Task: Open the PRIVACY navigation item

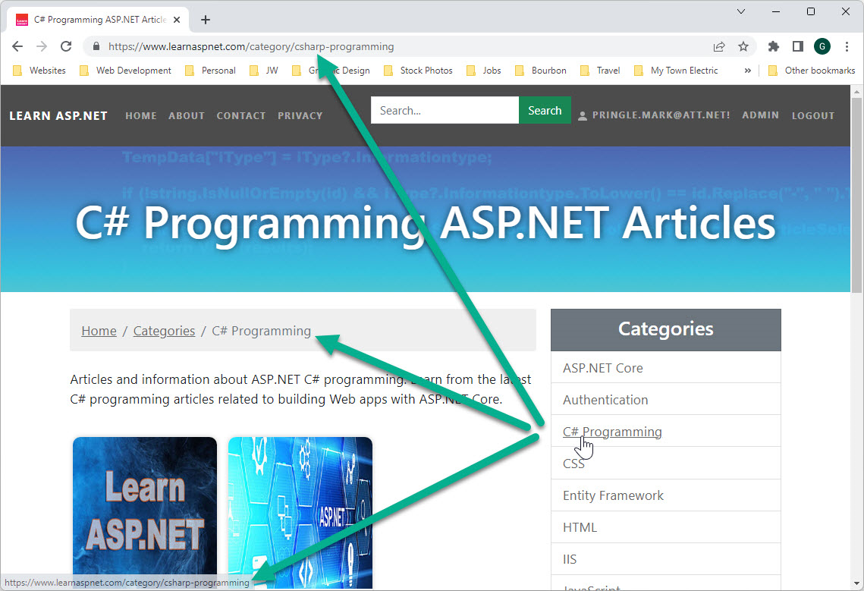Action: [300, 116]
